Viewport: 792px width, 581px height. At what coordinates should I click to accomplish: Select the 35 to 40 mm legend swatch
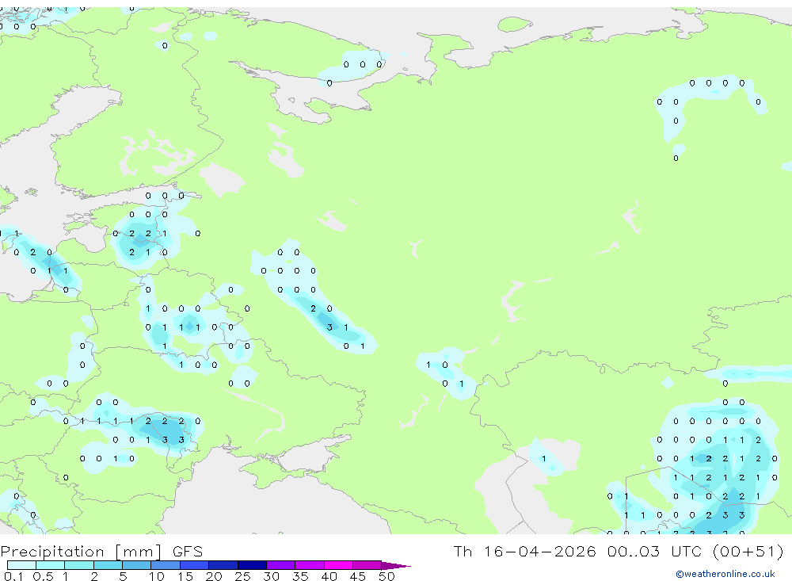coord(310,565)
